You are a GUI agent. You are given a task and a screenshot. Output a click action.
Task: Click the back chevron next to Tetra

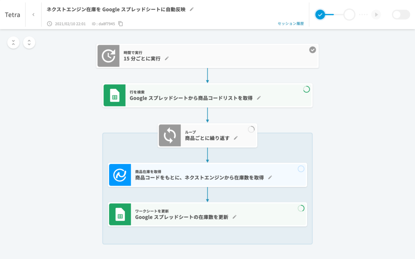[33, 15]
